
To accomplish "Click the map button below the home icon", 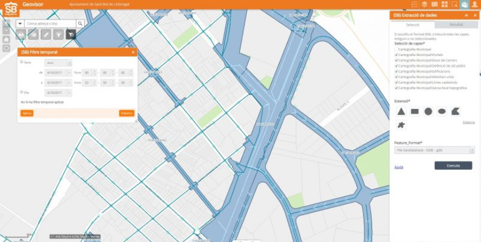I will tap(6, 48).
